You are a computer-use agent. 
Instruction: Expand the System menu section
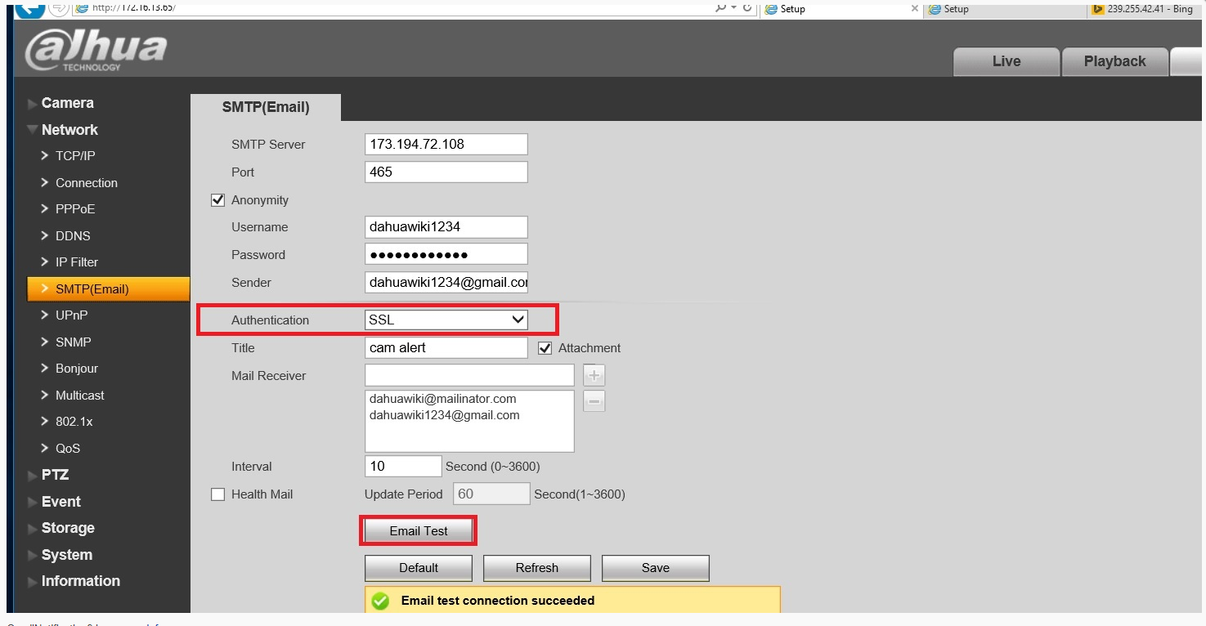coord(61,555)
